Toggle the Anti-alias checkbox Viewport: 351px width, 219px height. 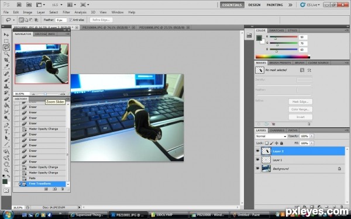(x=71, y=20)
